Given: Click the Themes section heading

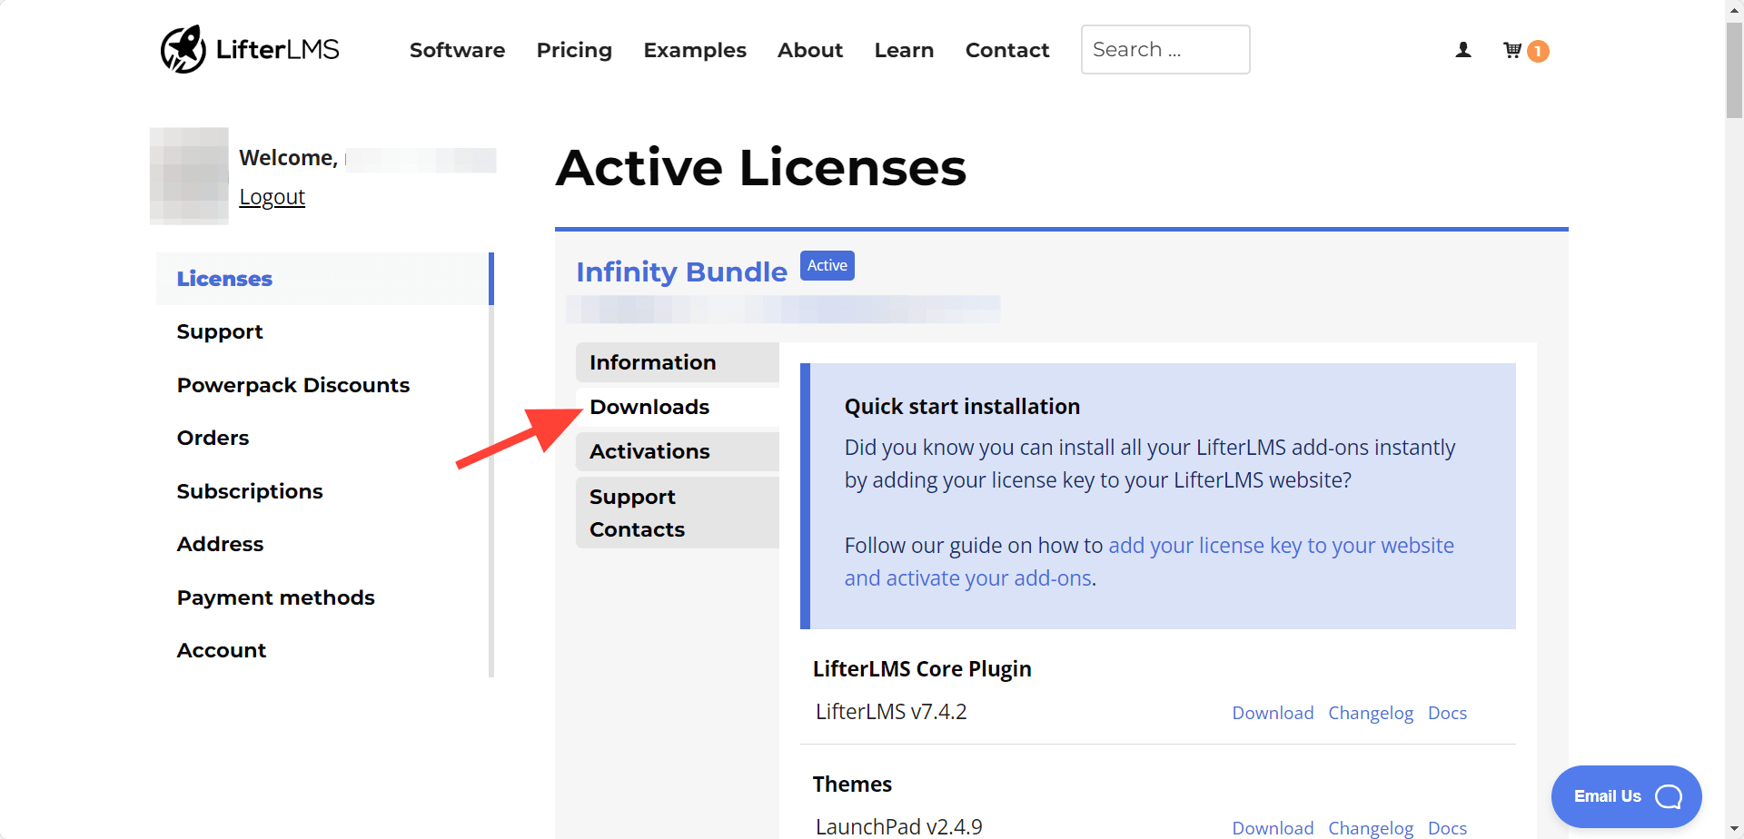Looking at the screenshot, I should point(852,785).
